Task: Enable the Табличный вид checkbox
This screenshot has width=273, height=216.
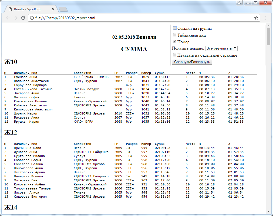Action: click(175, 35)
